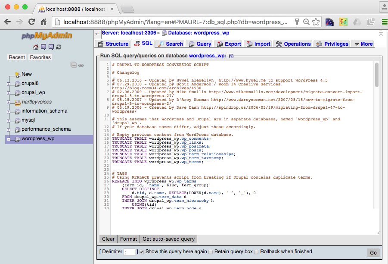The image size is (388, 264).
Task: Click Database: wordpress_wp breadcrumb link
Action: (199, 33)
